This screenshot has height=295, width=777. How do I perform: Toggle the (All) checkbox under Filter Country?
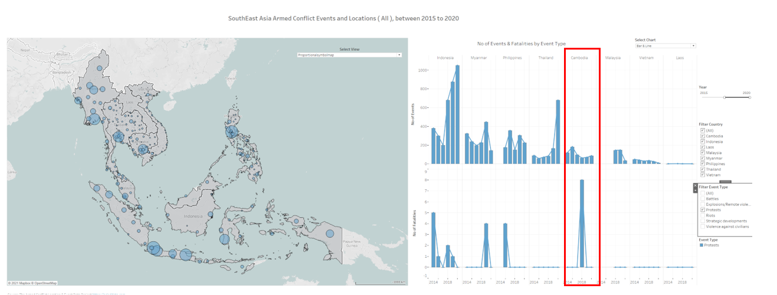pos(702,130)
